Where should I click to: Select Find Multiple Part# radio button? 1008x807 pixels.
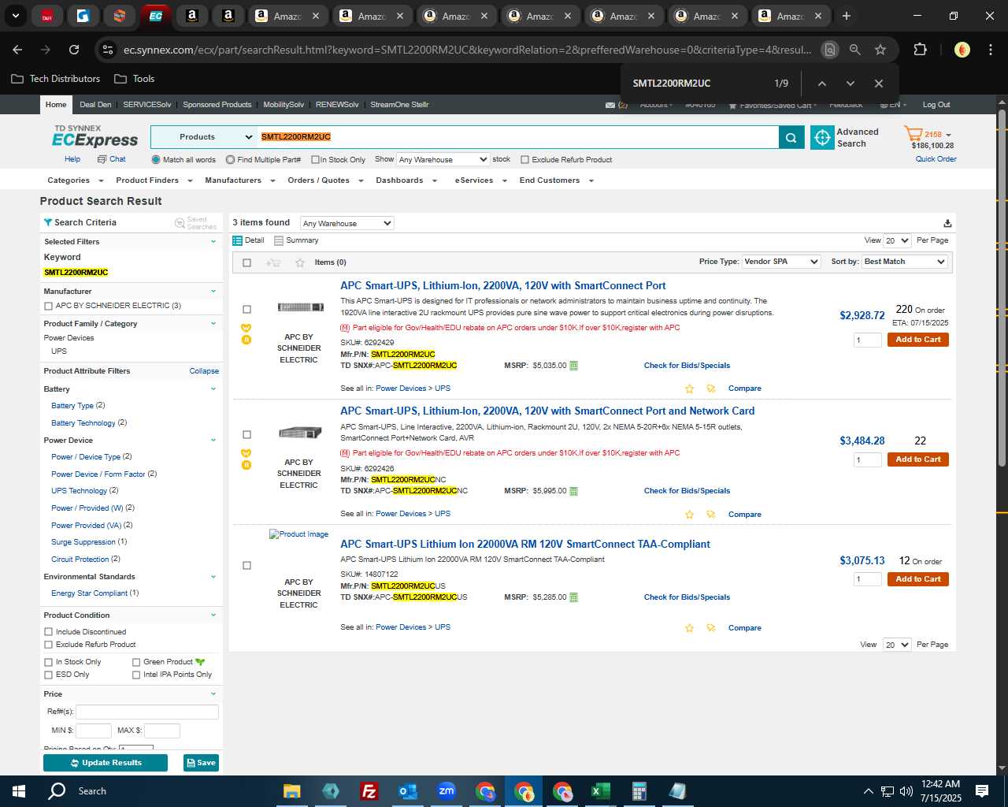[230, 160]
